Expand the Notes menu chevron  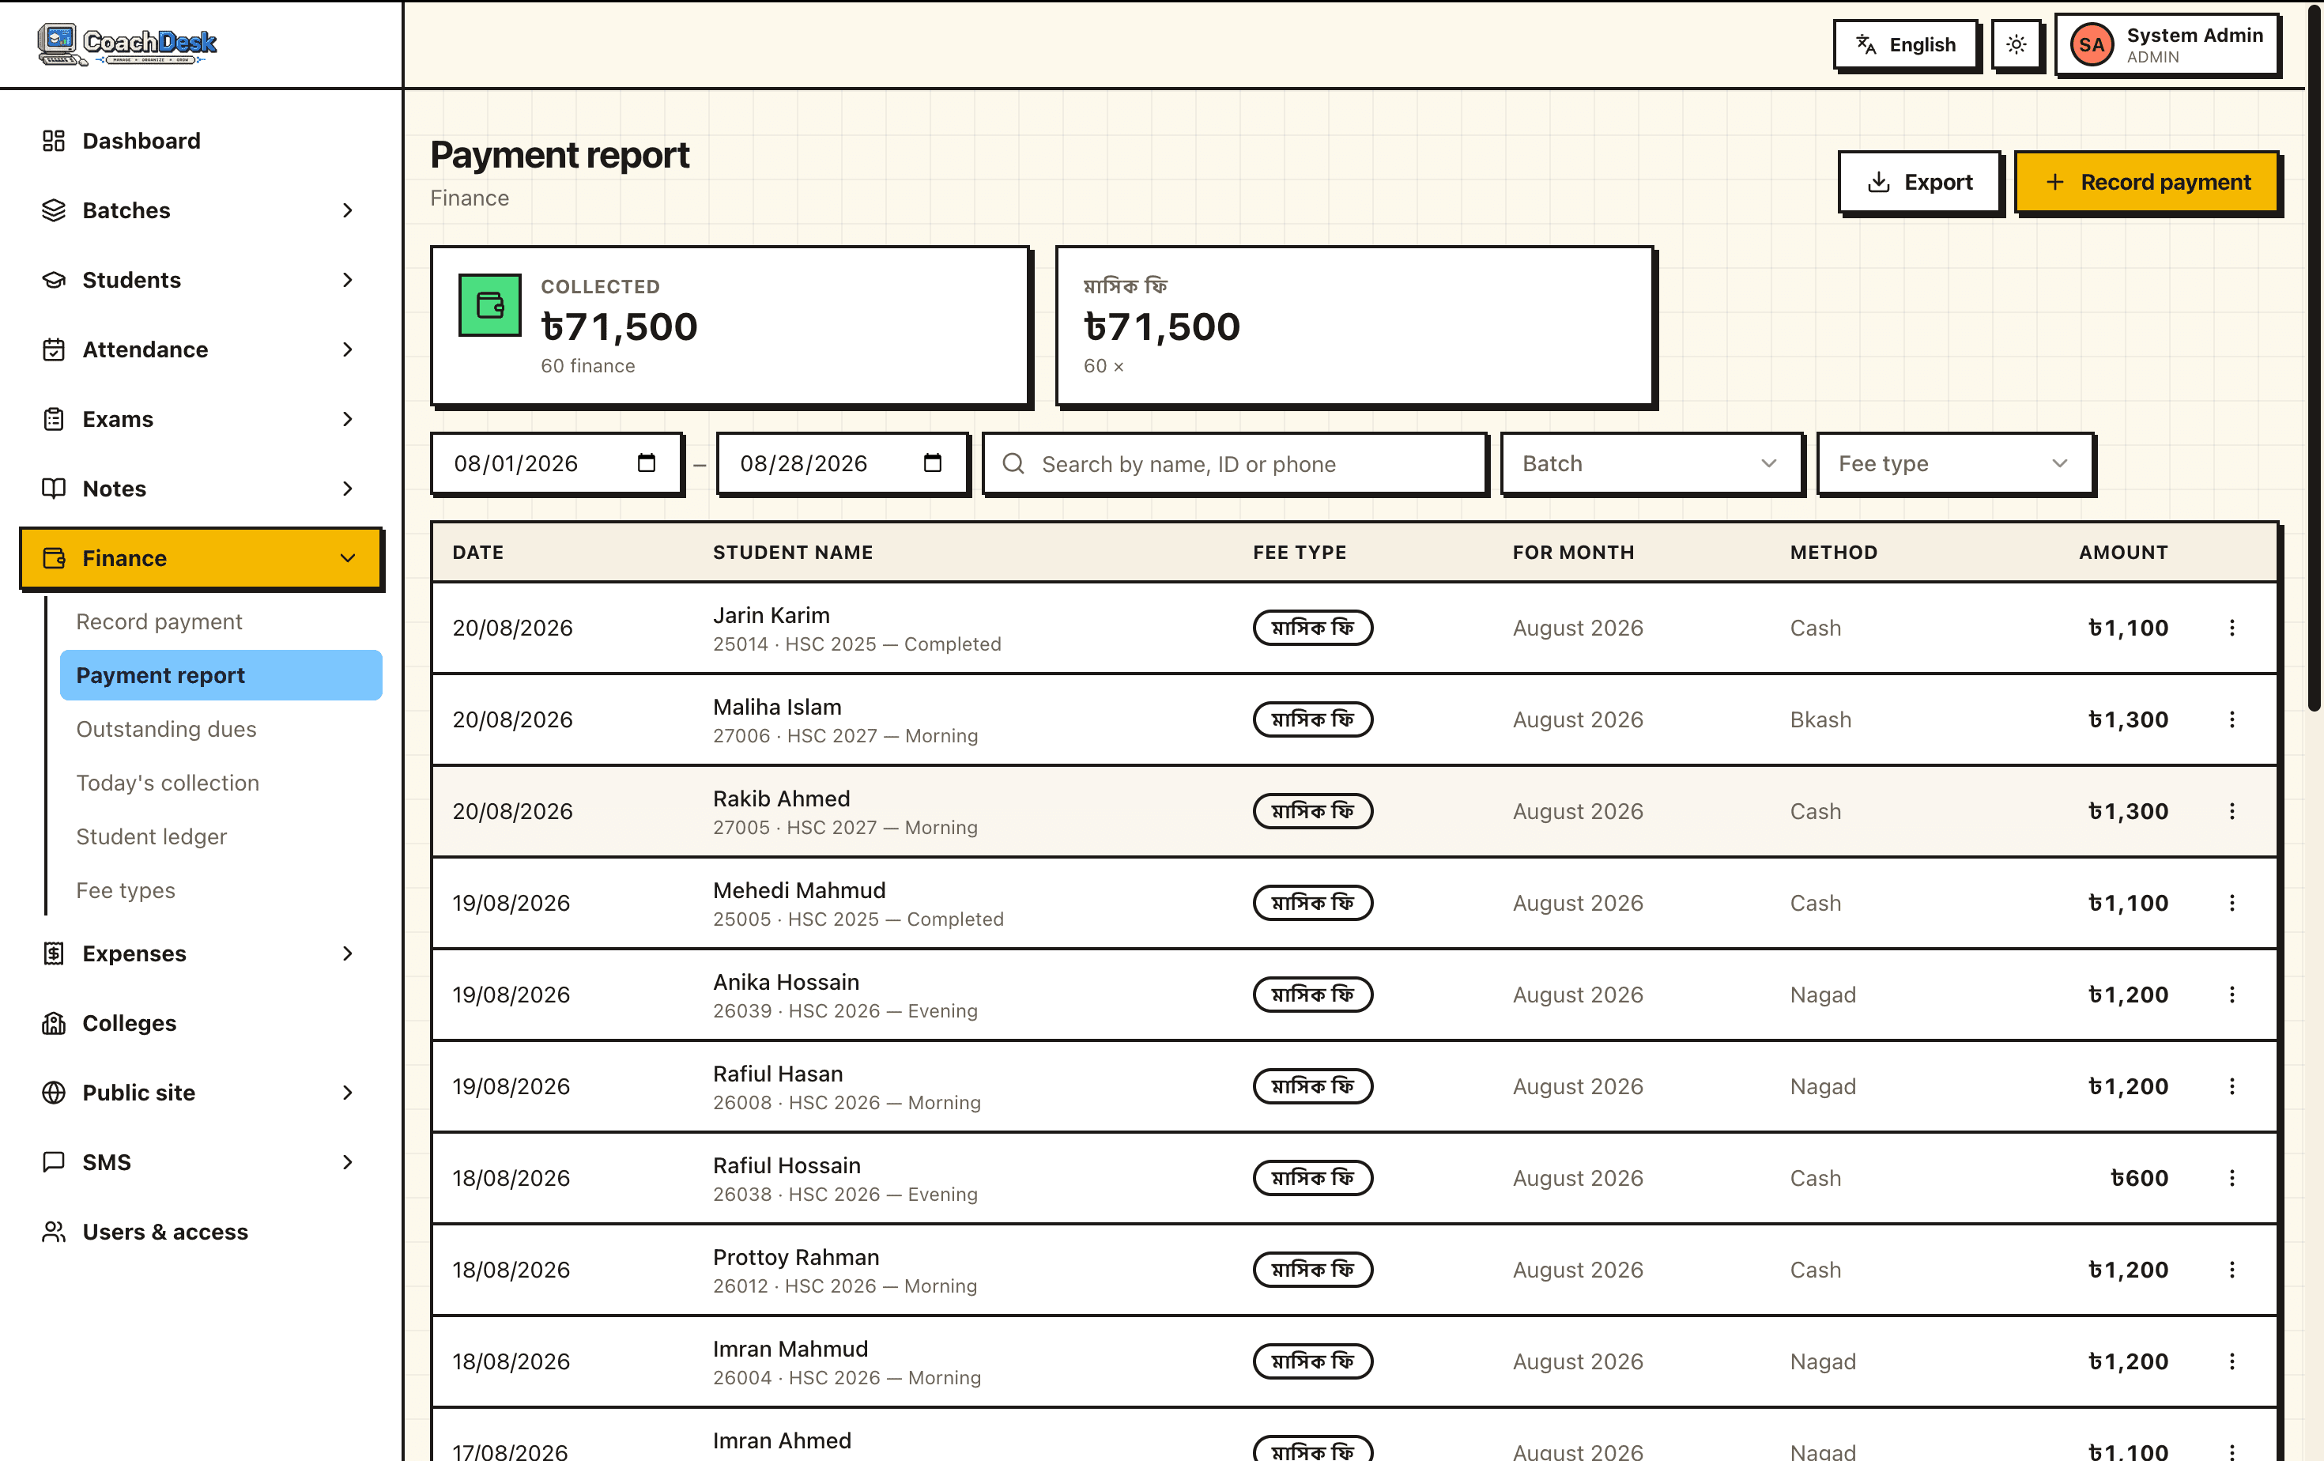point(348,489)
